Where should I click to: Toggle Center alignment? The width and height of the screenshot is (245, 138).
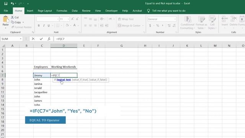[x=90, y=26]
